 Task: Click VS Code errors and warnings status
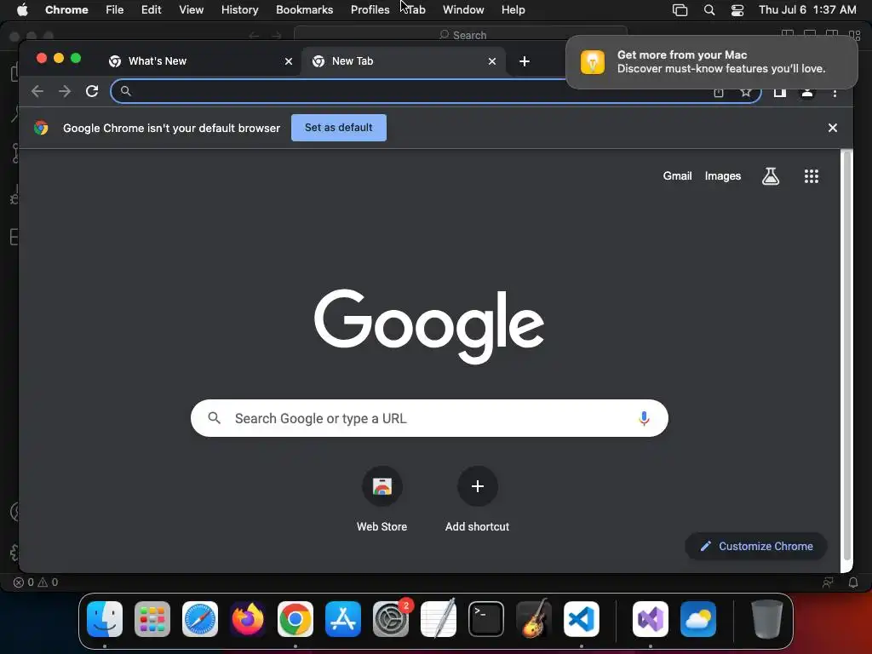(x=36, y=582)
